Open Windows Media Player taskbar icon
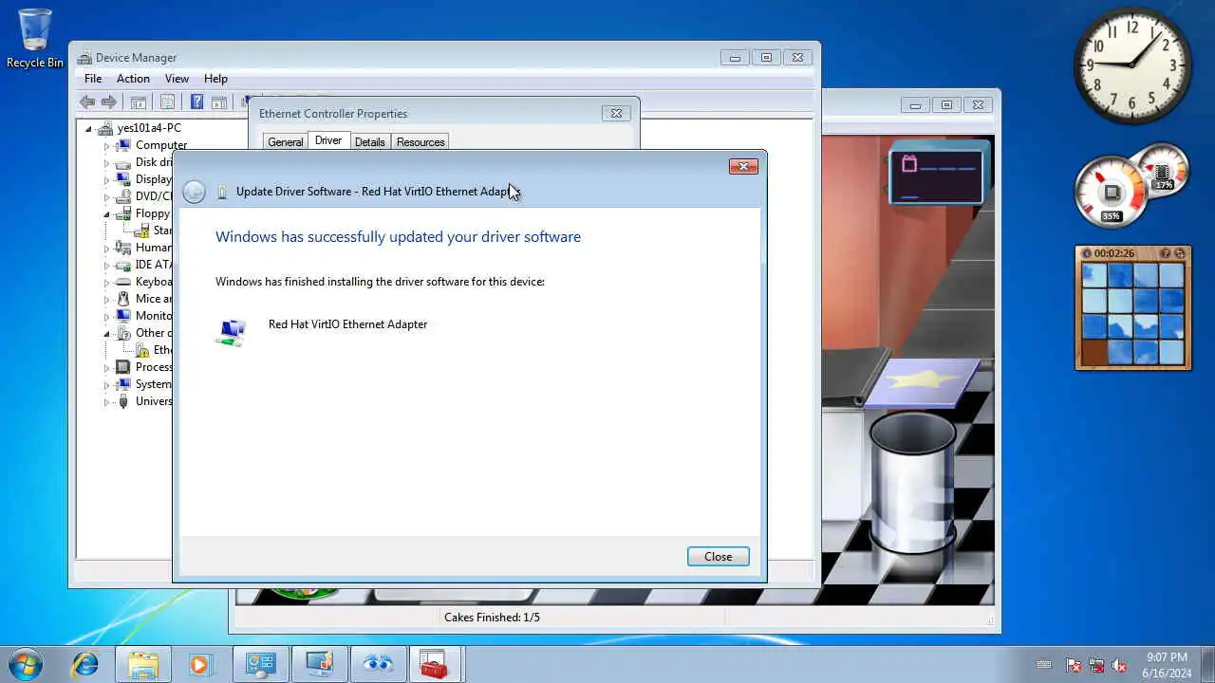 199,664
